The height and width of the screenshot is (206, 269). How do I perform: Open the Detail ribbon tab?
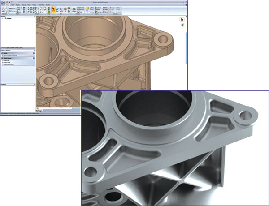click(13, 5)
